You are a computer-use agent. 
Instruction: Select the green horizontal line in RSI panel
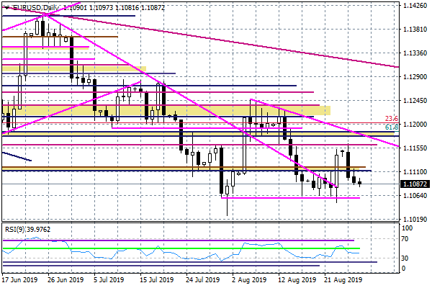(180, 248)
